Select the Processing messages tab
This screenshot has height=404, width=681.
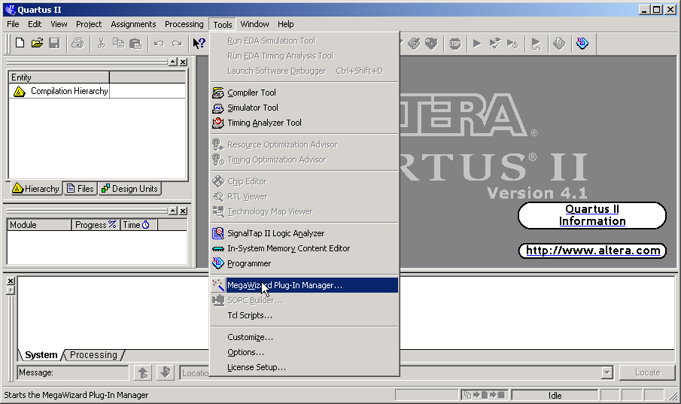(93, 355)
